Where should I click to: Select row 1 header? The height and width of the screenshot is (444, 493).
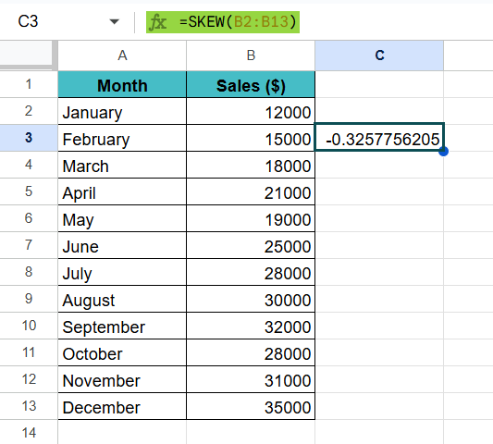(x=29, y=84)
